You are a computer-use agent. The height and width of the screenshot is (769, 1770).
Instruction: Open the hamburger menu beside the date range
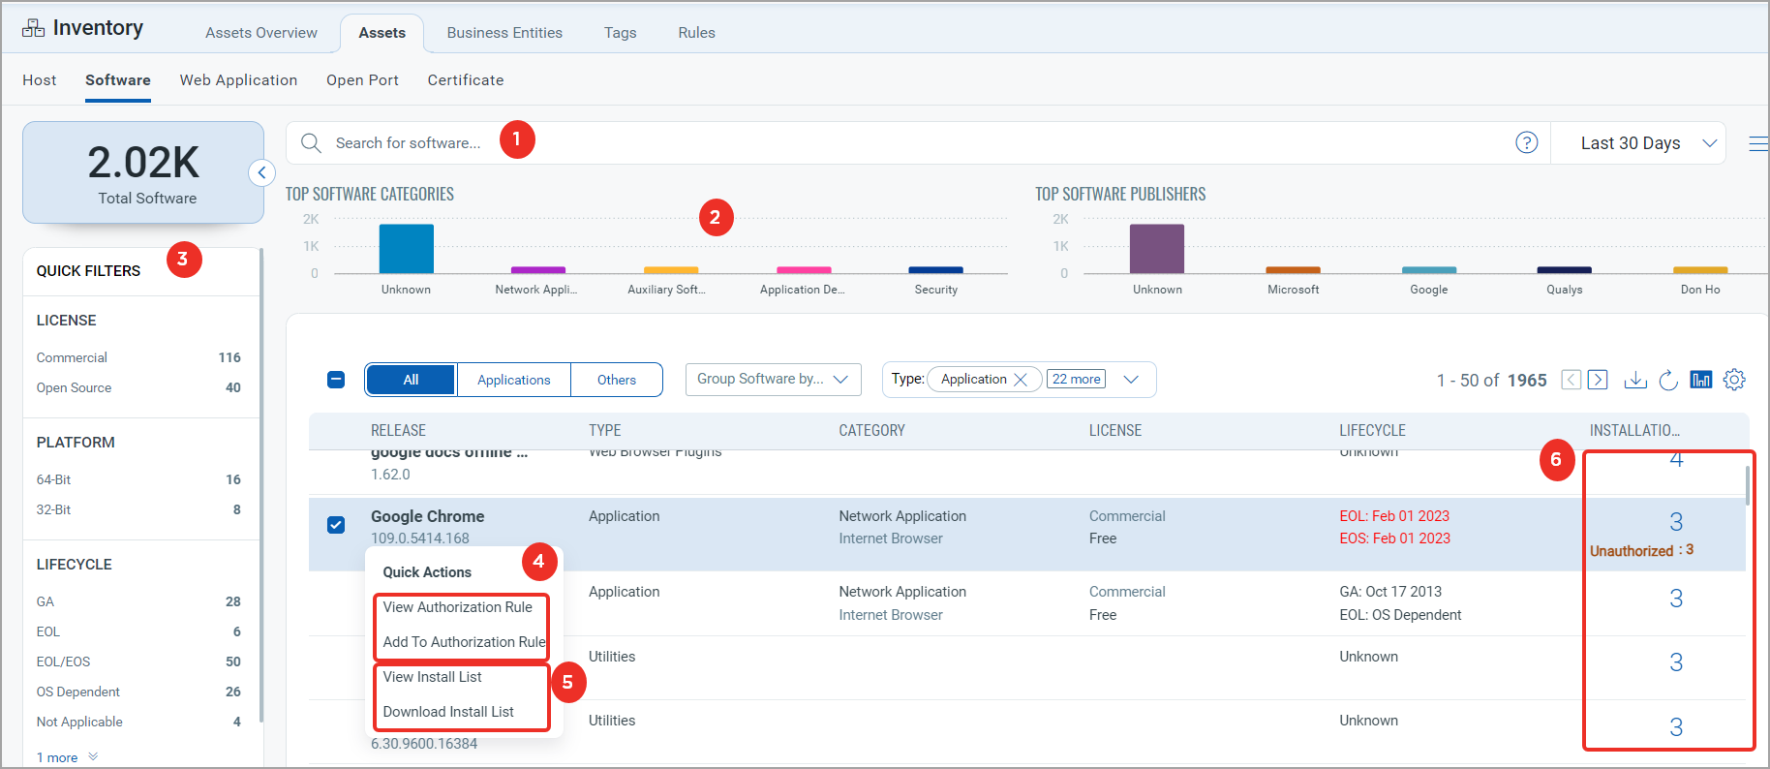pos(1758,143)
